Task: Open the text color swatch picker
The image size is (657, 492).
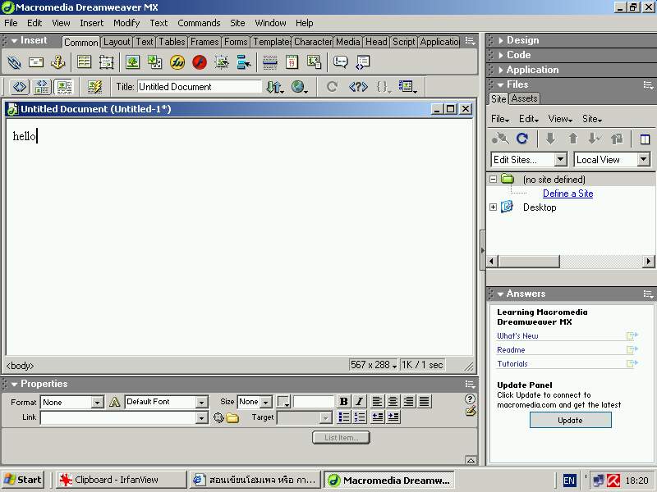Action: (283, 402)
